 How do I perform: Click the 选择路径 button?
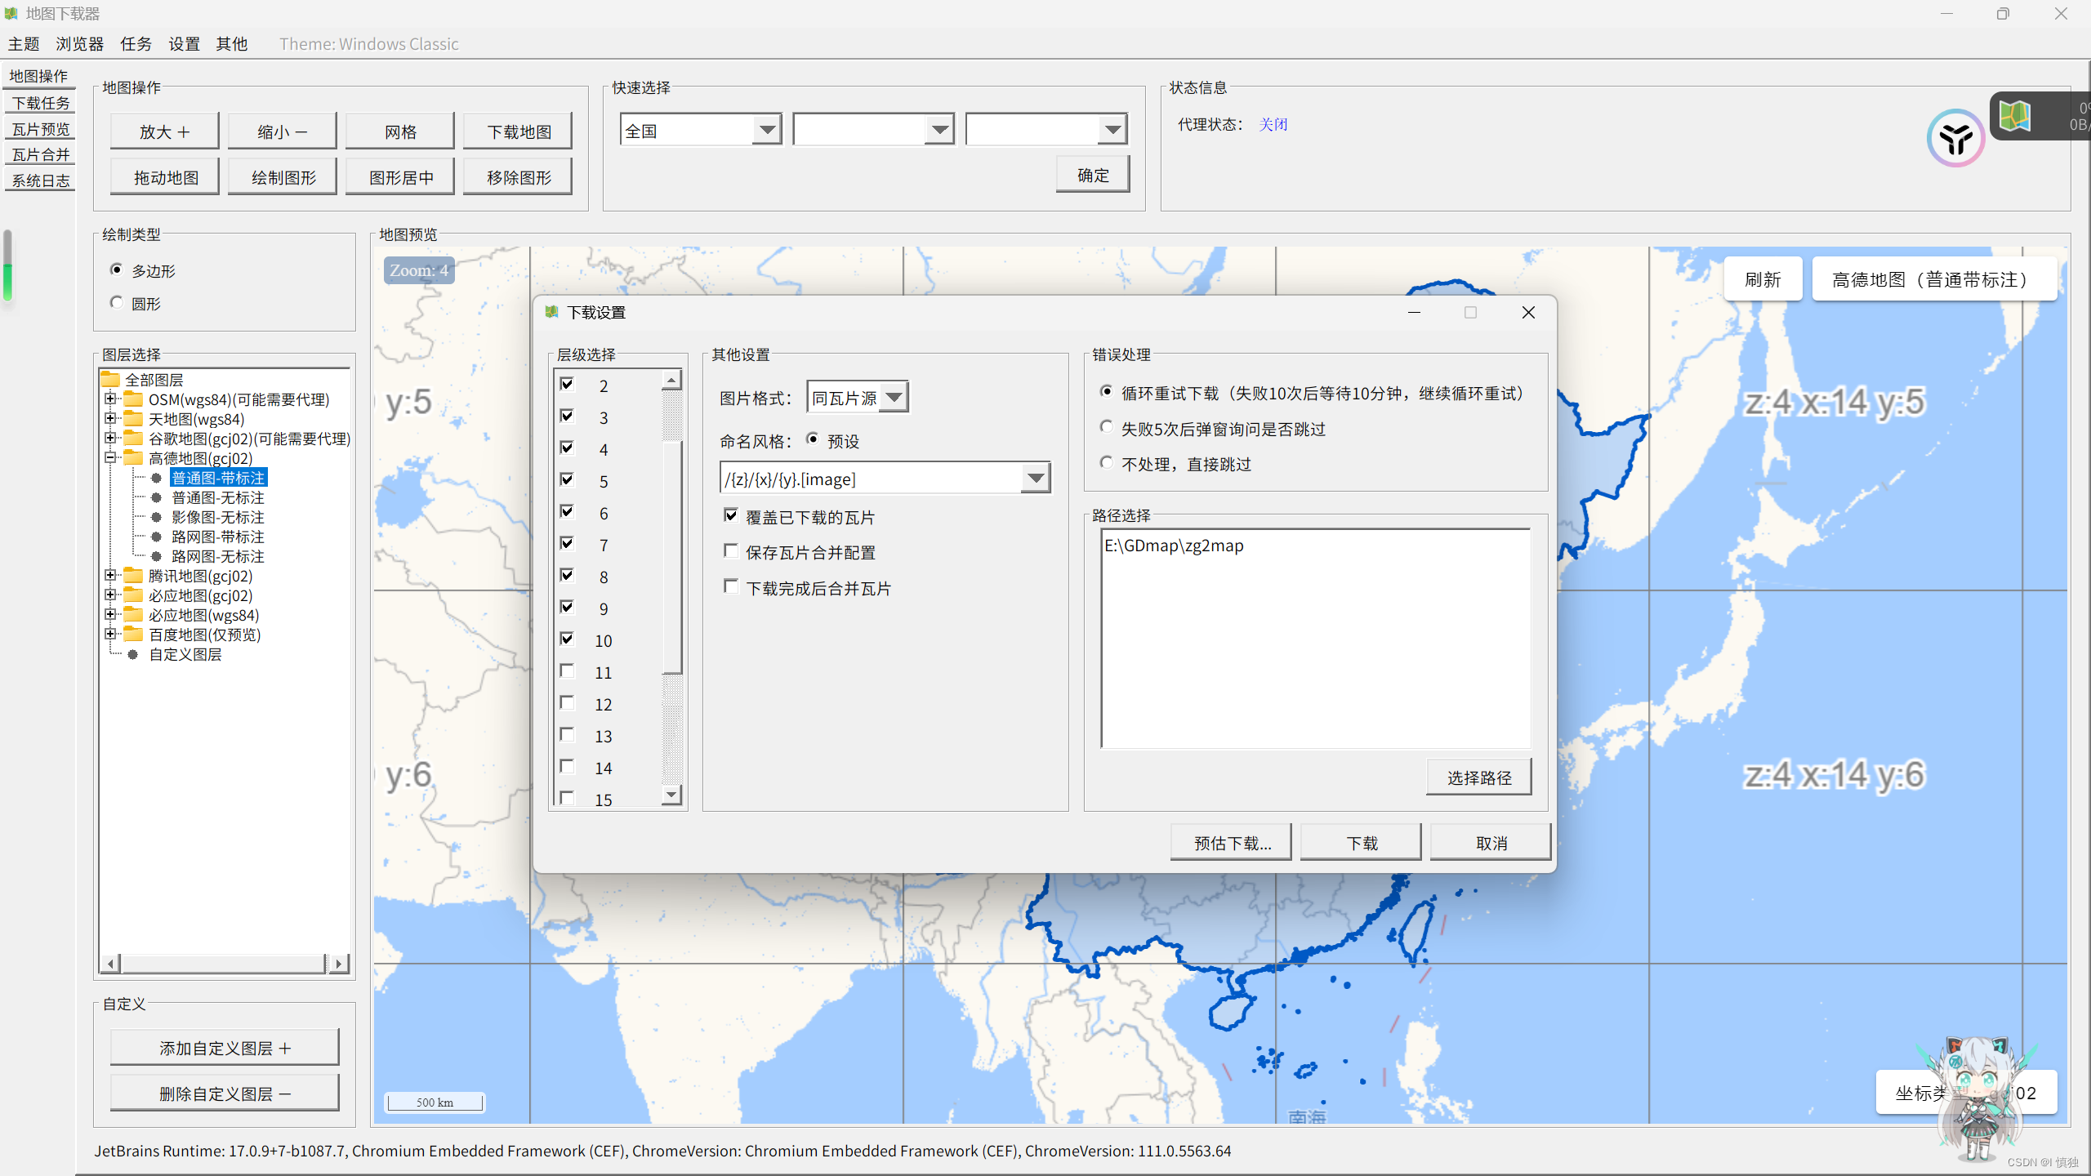click(x=1478, y=777)
